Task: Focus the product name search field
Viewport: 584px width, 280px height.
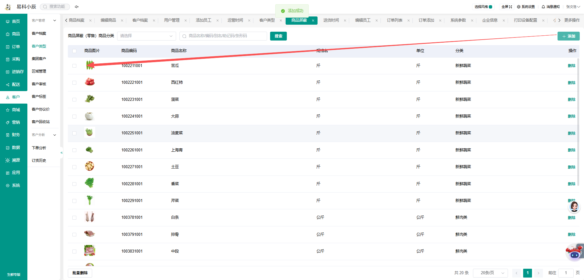Action: (x=223, y=36)
